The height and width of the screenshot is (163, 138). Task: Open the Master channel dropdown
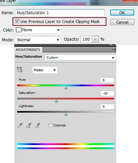45,70
